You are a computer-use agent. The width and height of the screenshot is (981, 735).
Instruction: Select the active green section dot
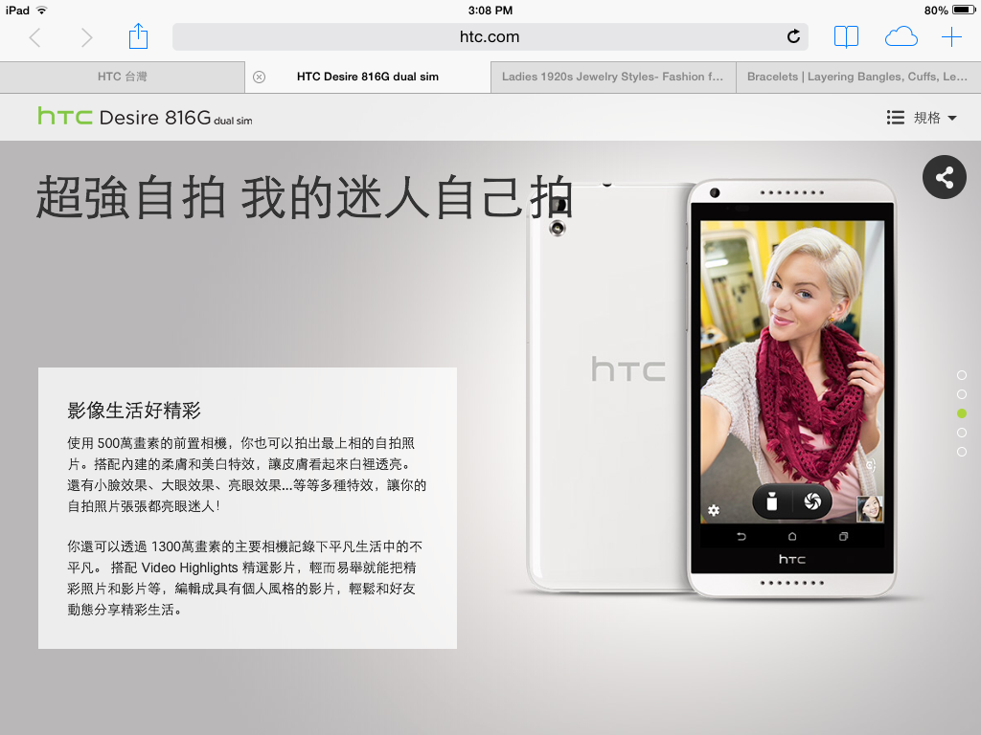[x=962, y=413]
